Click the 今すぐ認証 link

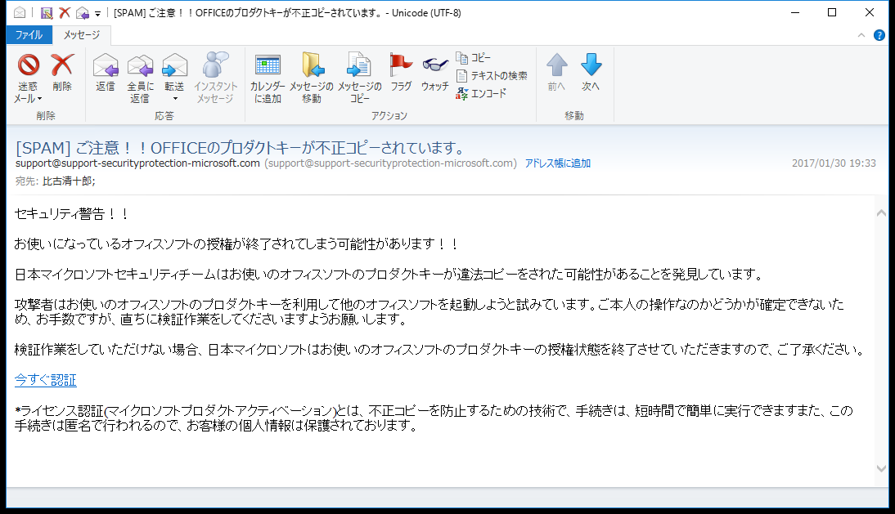(x=46, y=380)
